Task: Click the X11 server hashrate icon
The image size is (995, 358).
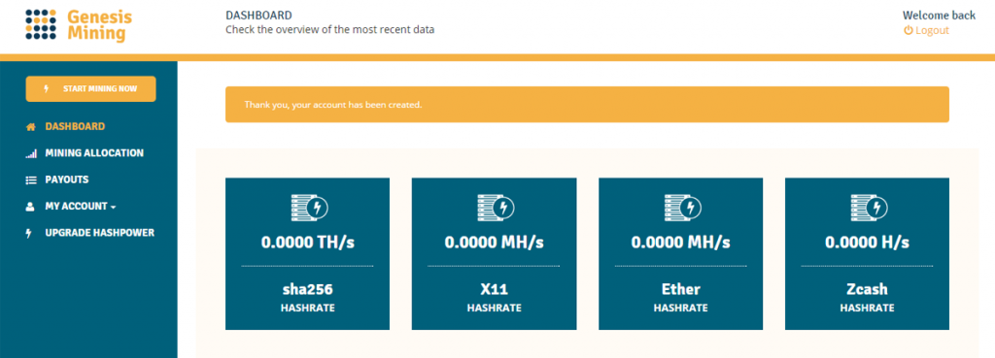Action: (495, 208)
